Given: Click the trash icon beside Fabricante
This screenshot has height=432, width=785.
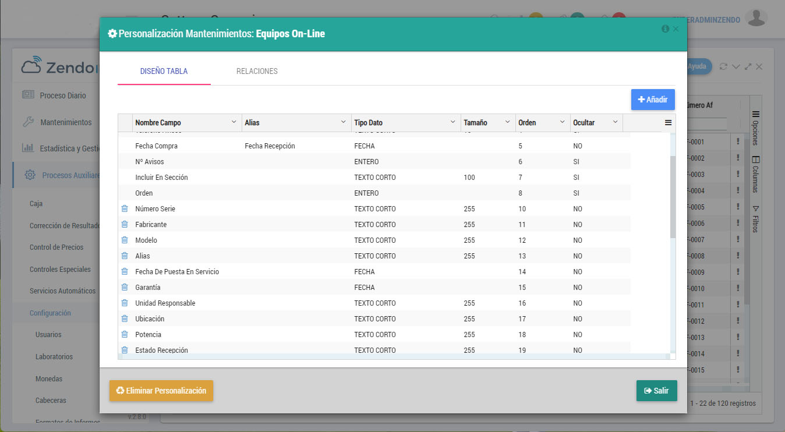Looking at the screenshot, I should 124,224.
